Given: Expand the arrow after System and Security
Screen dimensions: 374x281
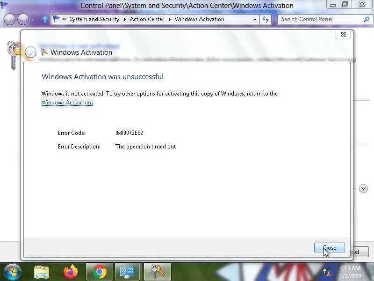Looking at the screenshot, I should (x=124, y=19).
